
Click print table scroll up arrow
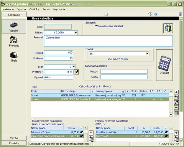click(171, 91)
